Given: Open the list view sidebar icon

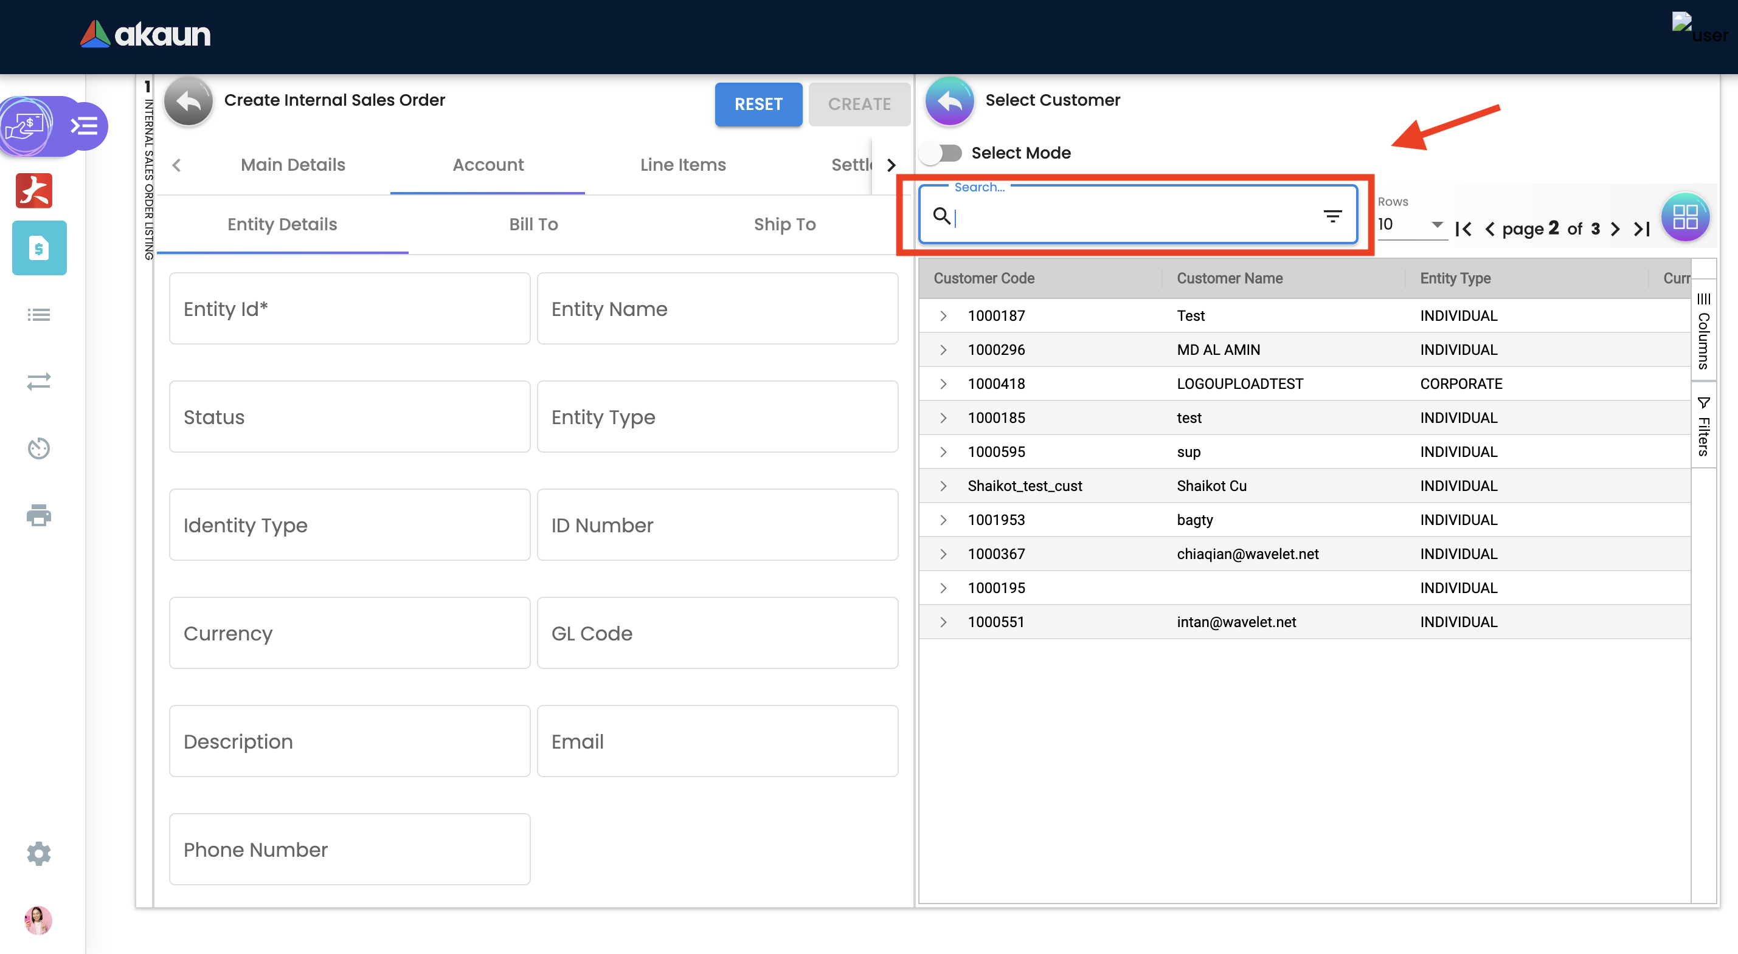Looking at the screenshot, I should tap(38, 315).
